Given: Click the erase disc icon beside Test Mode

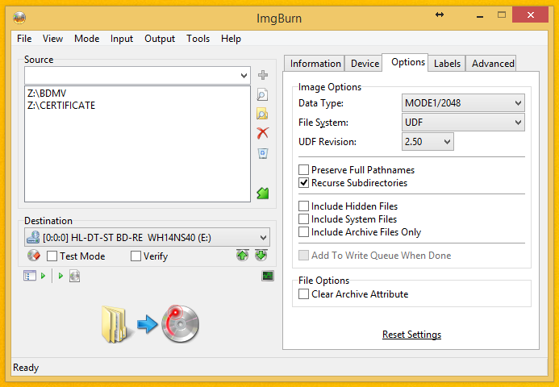Looking at the screenshot, I should [34, 256].
